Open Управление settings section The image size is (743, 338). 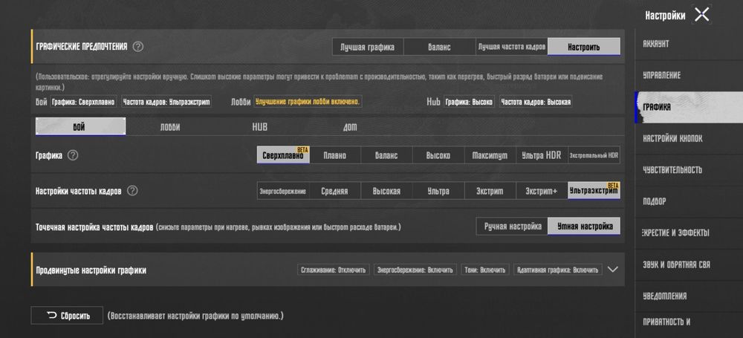click(x=689, y=75)
